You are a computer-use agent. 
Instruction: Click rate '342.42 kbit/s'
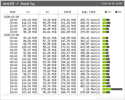tap(90, 38)
